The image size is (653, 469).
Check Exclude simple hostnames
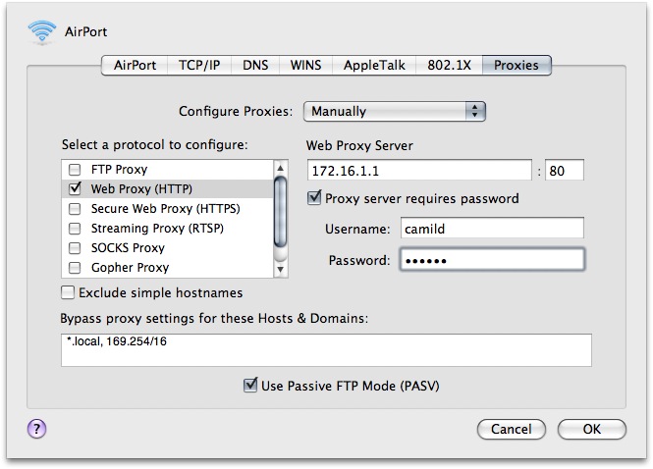click(x=68, y=292)
